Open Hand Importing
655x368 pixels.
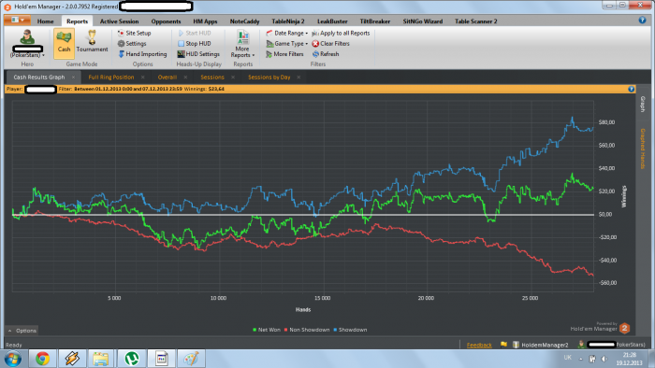click(x=142, y=54)
